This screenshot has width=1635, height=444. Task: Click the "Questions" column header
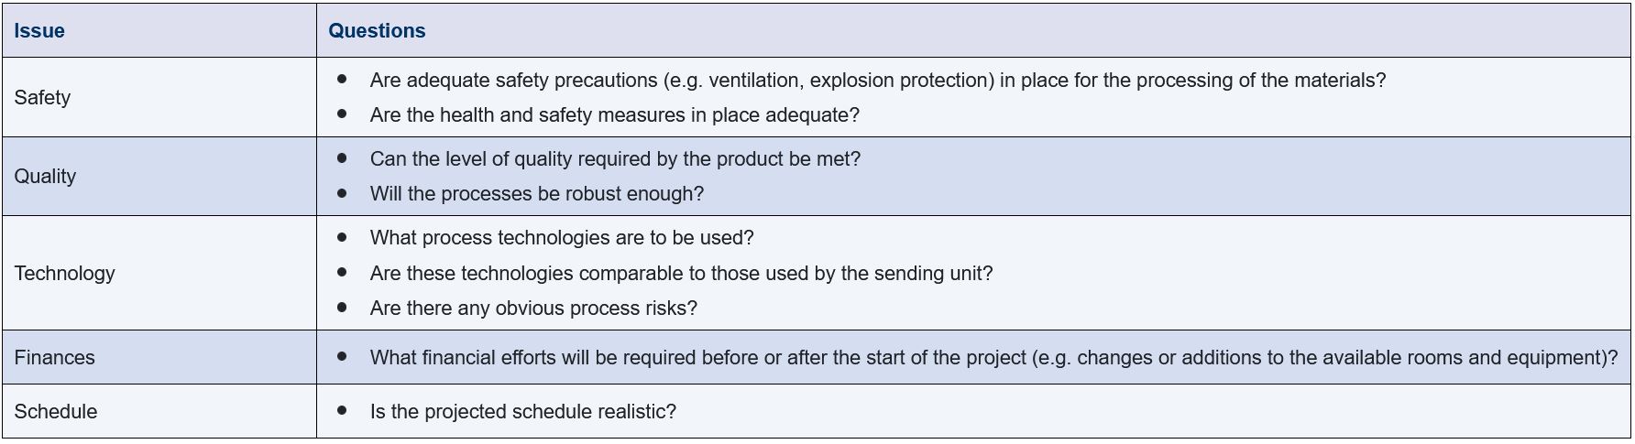pos(377,31)
